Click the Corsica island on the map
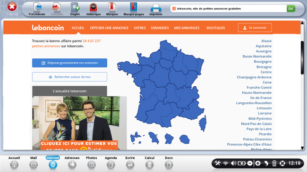 [x=203, y=123]
